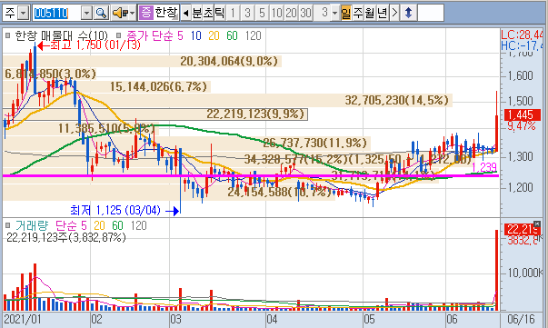Click the 22,219,123주(3,832.87%) volume text

[66, 237]
